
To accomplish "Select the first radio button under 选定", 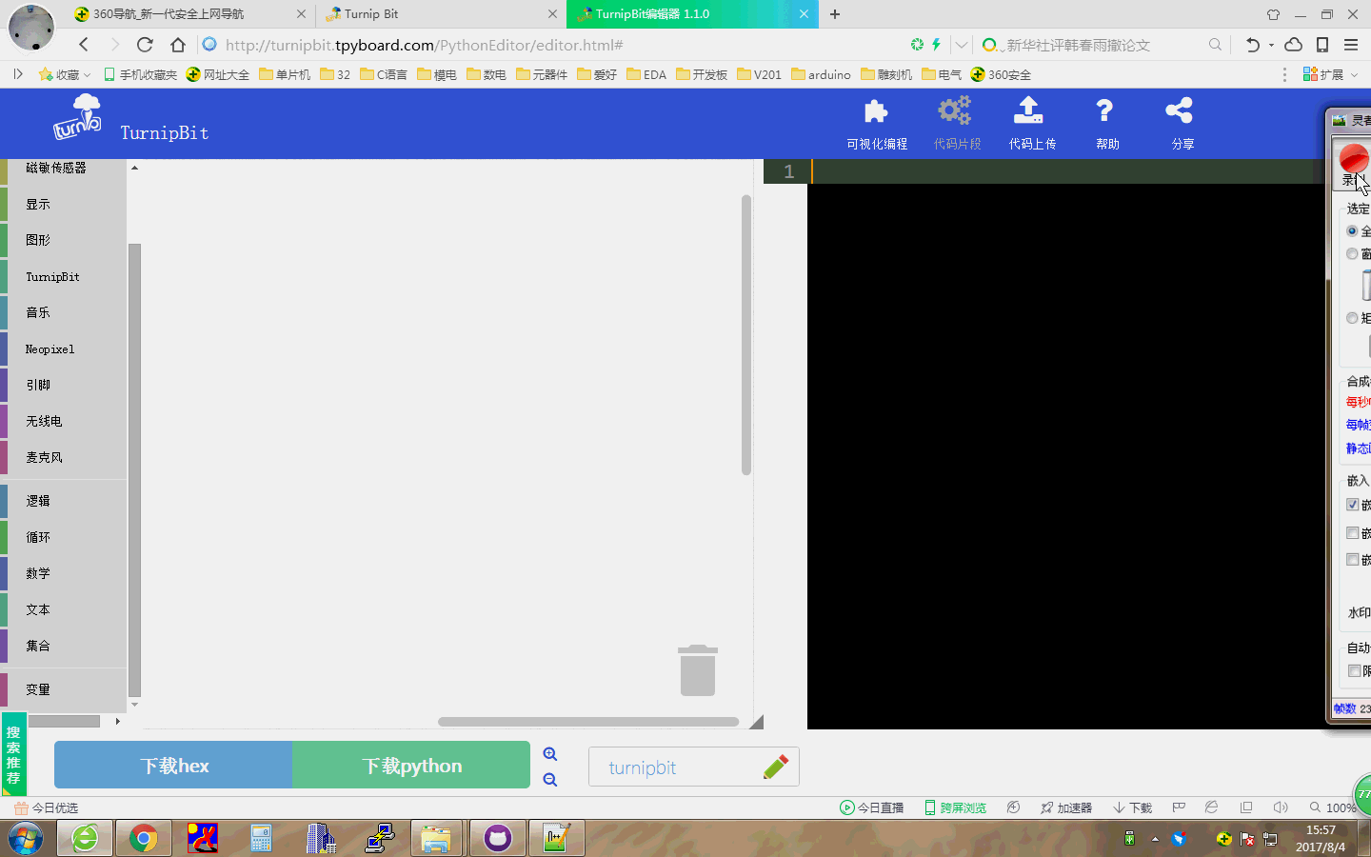I will 1352,231.
